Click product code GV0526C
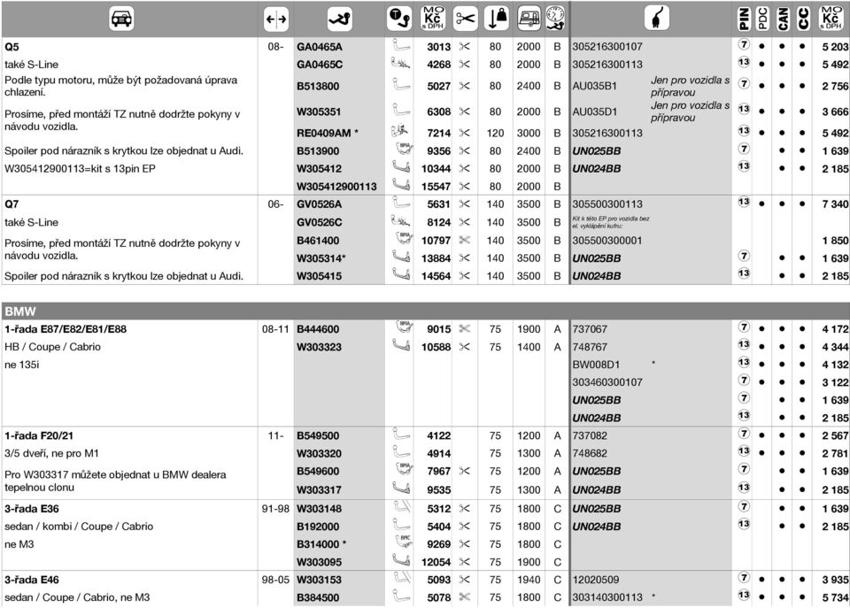Viewport: 850px width, 608px height. point(320,222)
